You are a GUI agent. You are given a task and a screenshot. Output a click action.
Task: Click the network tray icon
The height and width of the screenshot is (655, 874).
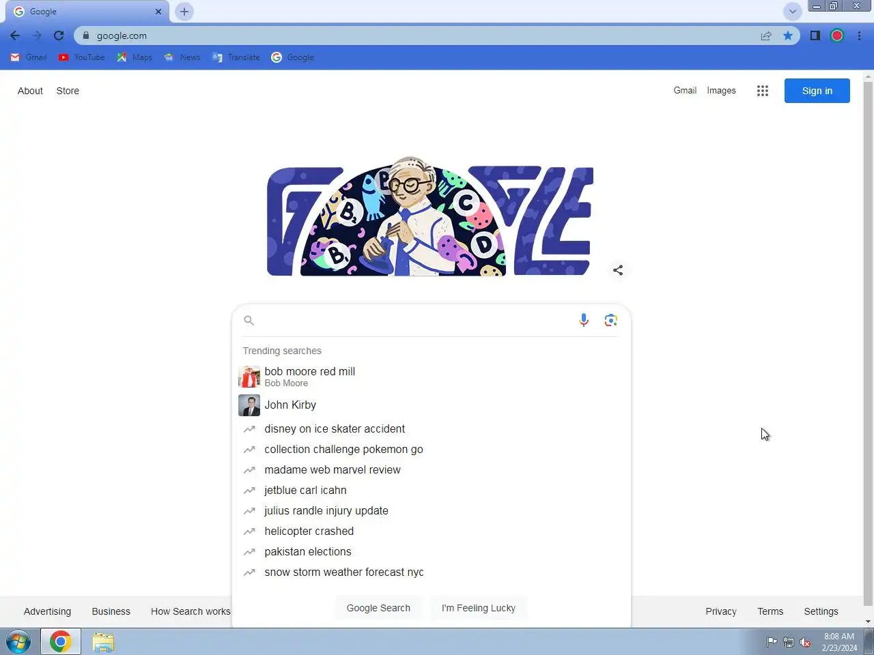click(789, 642)
